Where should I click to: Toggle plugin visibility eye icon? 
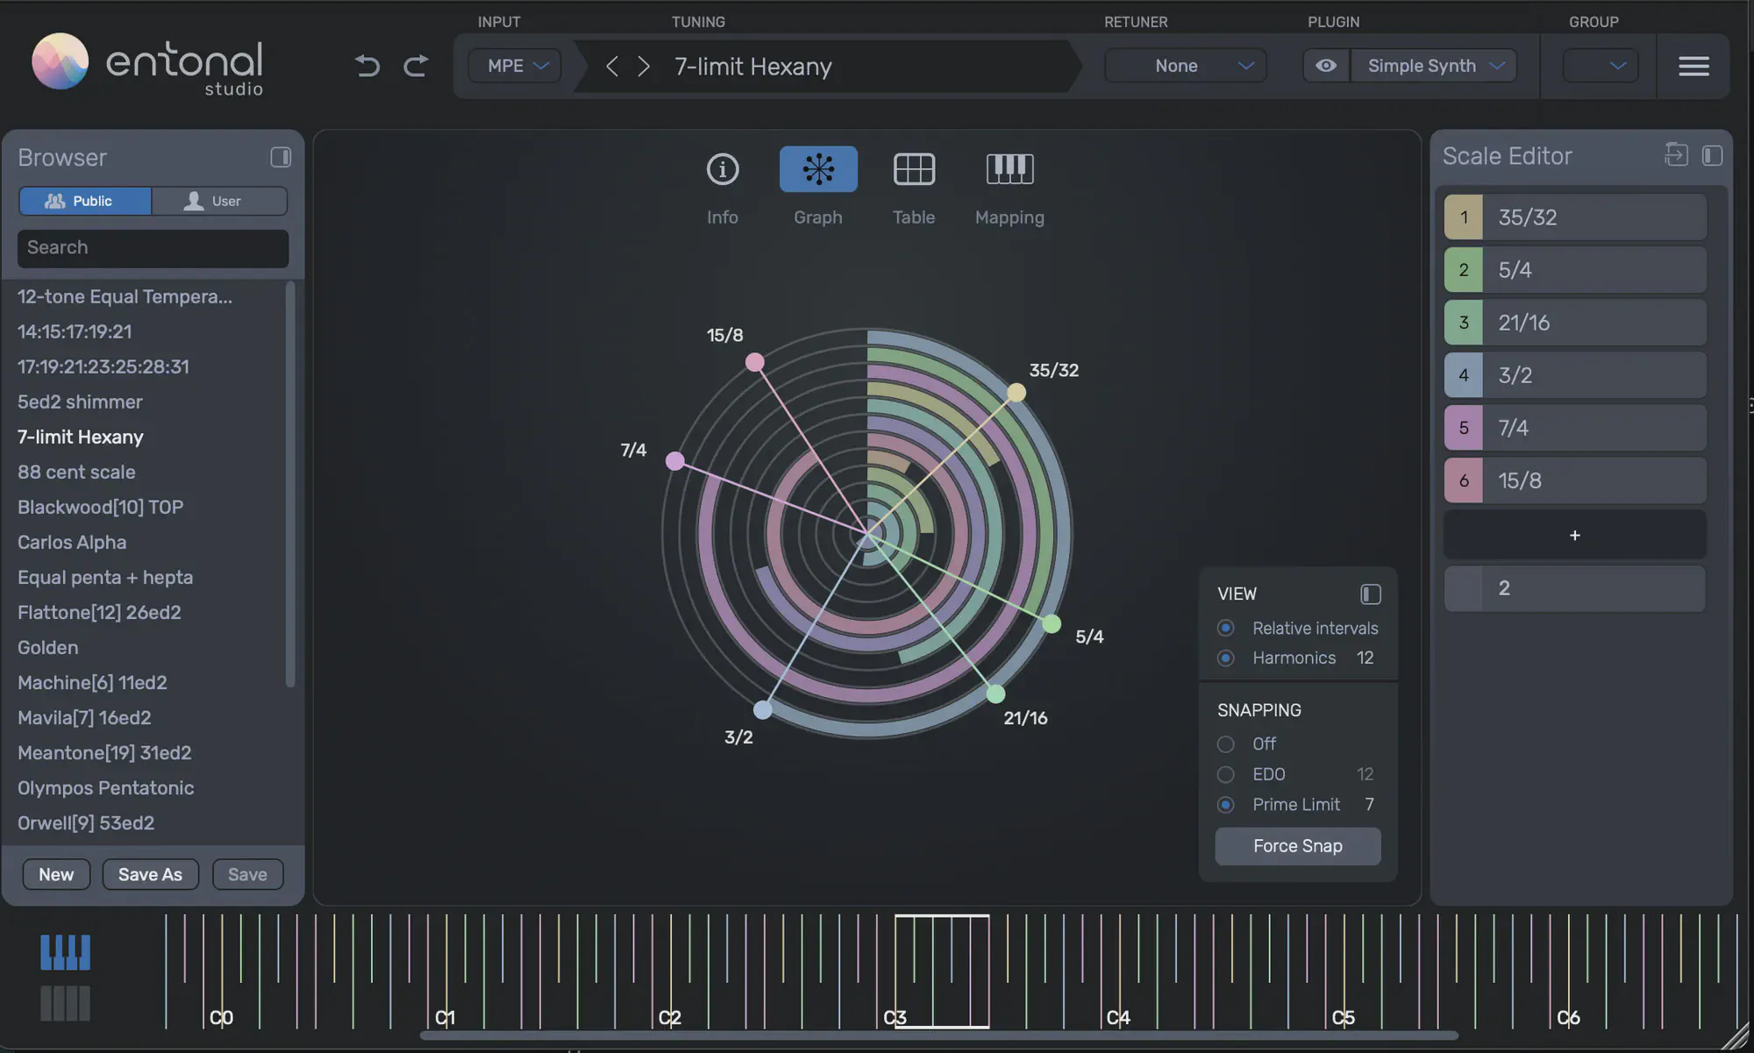[1326, 66]
